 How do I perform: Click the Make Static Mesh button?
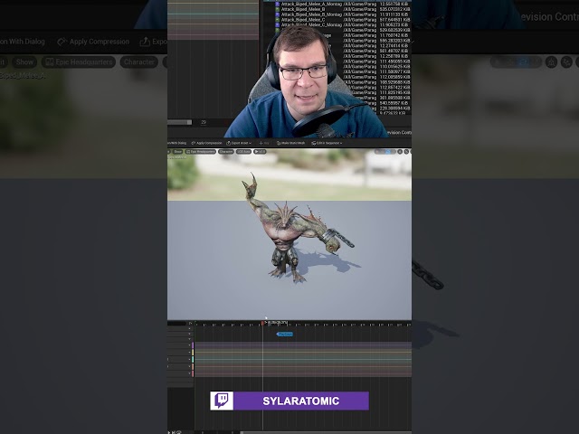coord(291,143)
